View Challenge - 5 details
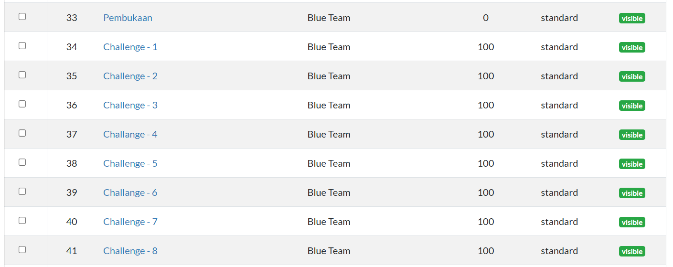Viewport: 673px width, 267px height. [130, 164]
